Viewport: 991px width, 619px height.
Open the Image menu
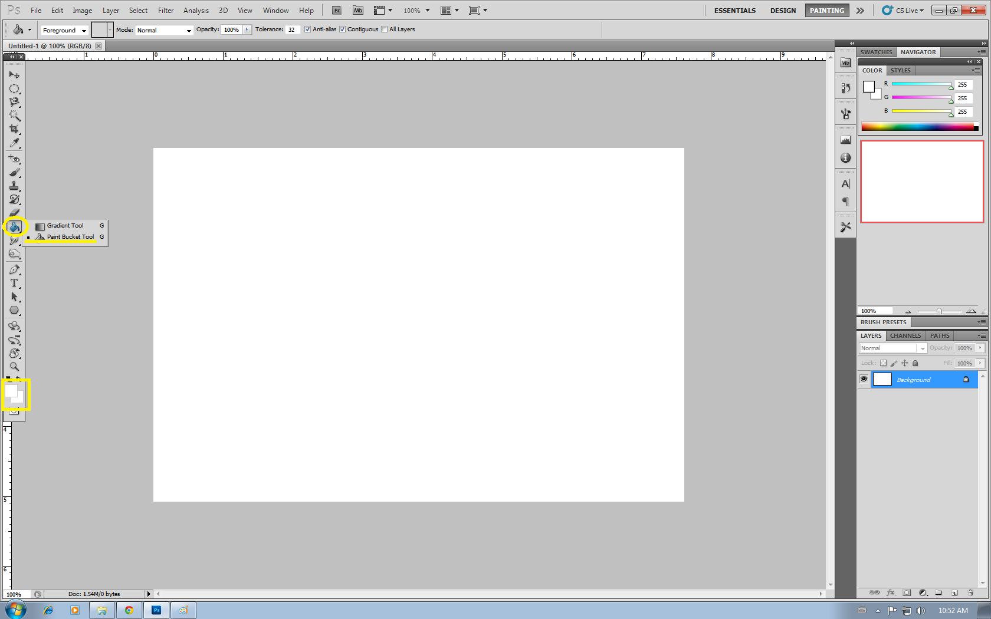(x=82, y=11)
